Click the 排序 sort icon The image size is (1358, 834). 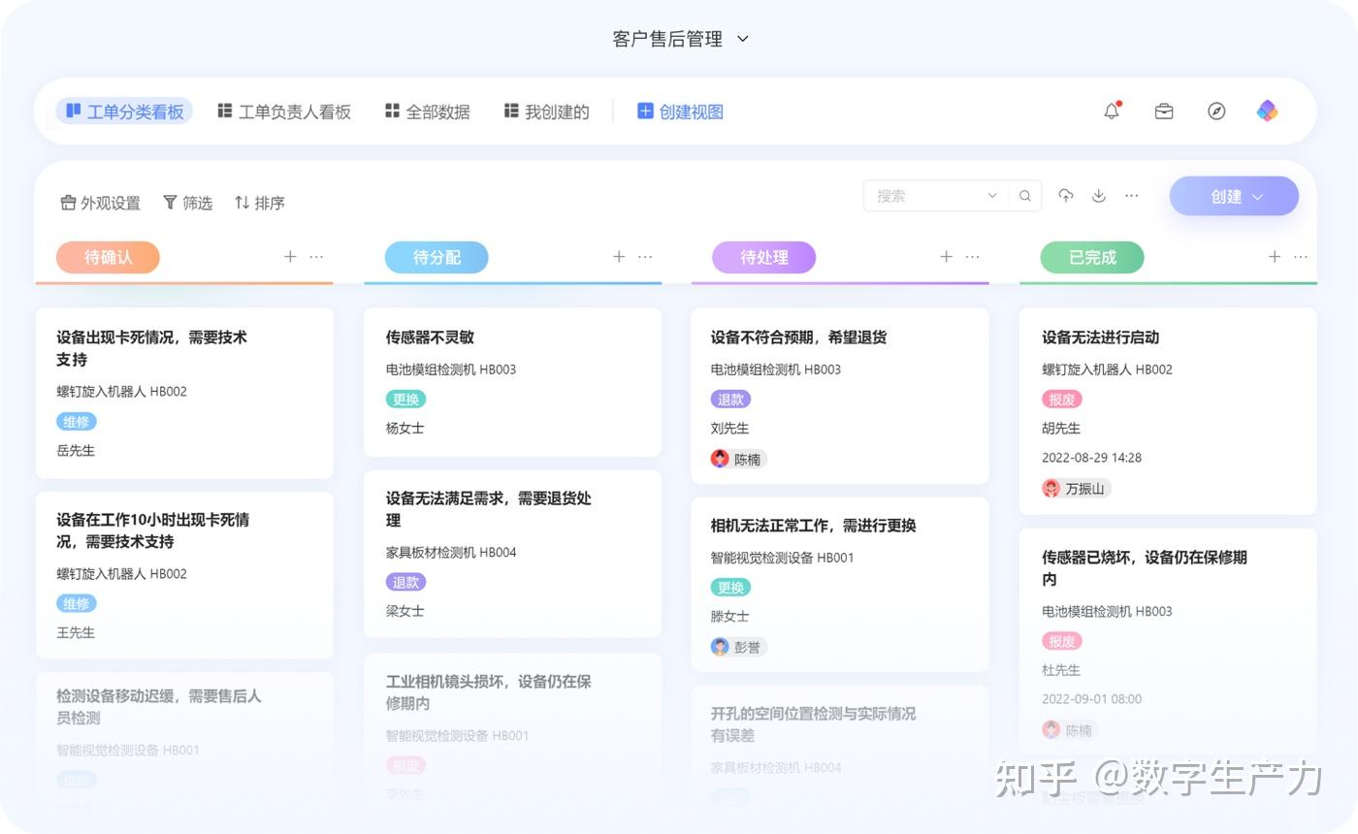[257, 203]
